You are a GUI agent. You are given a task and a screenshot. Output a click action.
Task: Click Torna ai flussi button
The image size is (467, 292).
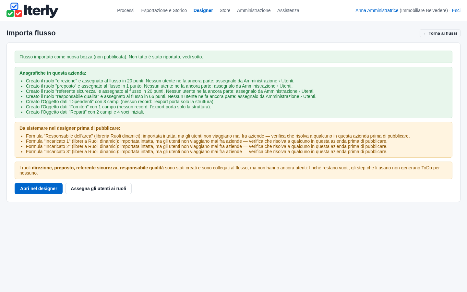coord(440,33)
